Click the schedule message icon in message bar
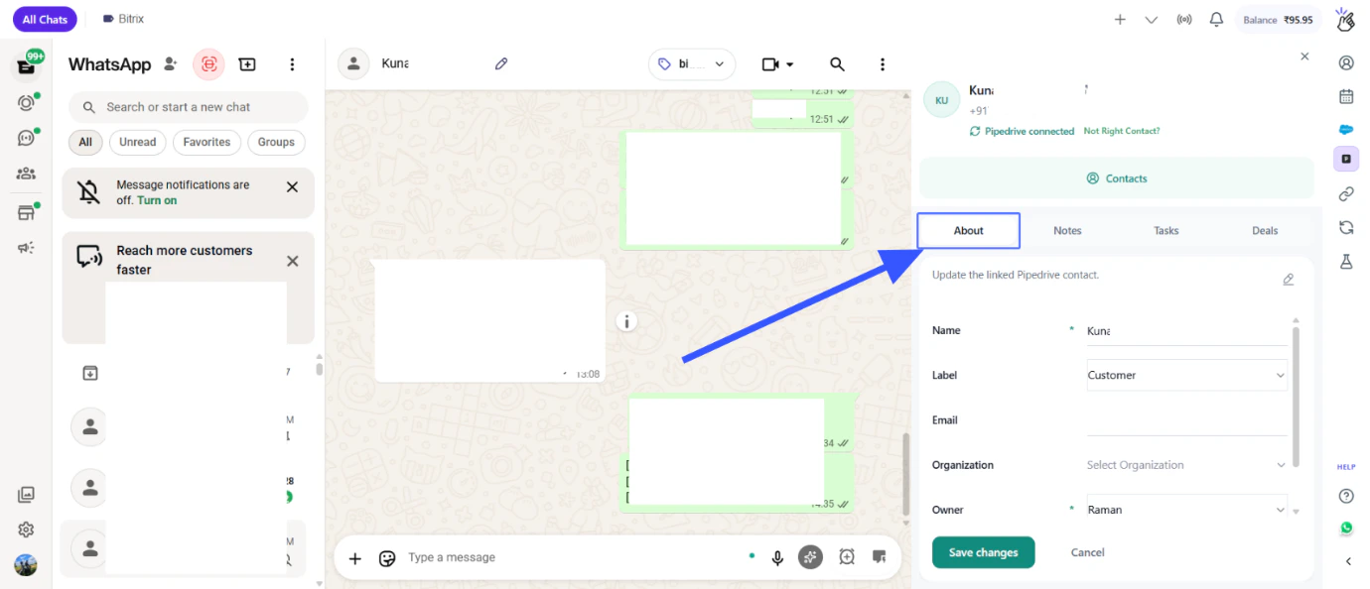This screenshot has height=589, width=1370. (847, 557)
